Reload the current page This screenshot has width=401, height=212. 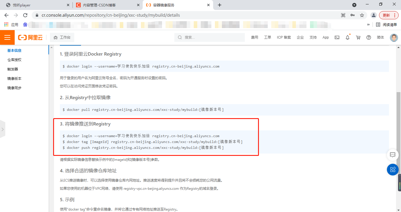(x=25, y=15)
